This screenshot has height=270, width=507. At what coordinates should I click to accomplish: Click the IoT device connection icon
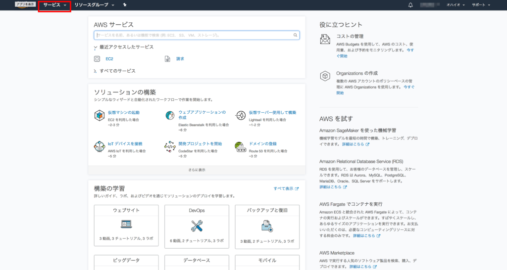[99, 147]
